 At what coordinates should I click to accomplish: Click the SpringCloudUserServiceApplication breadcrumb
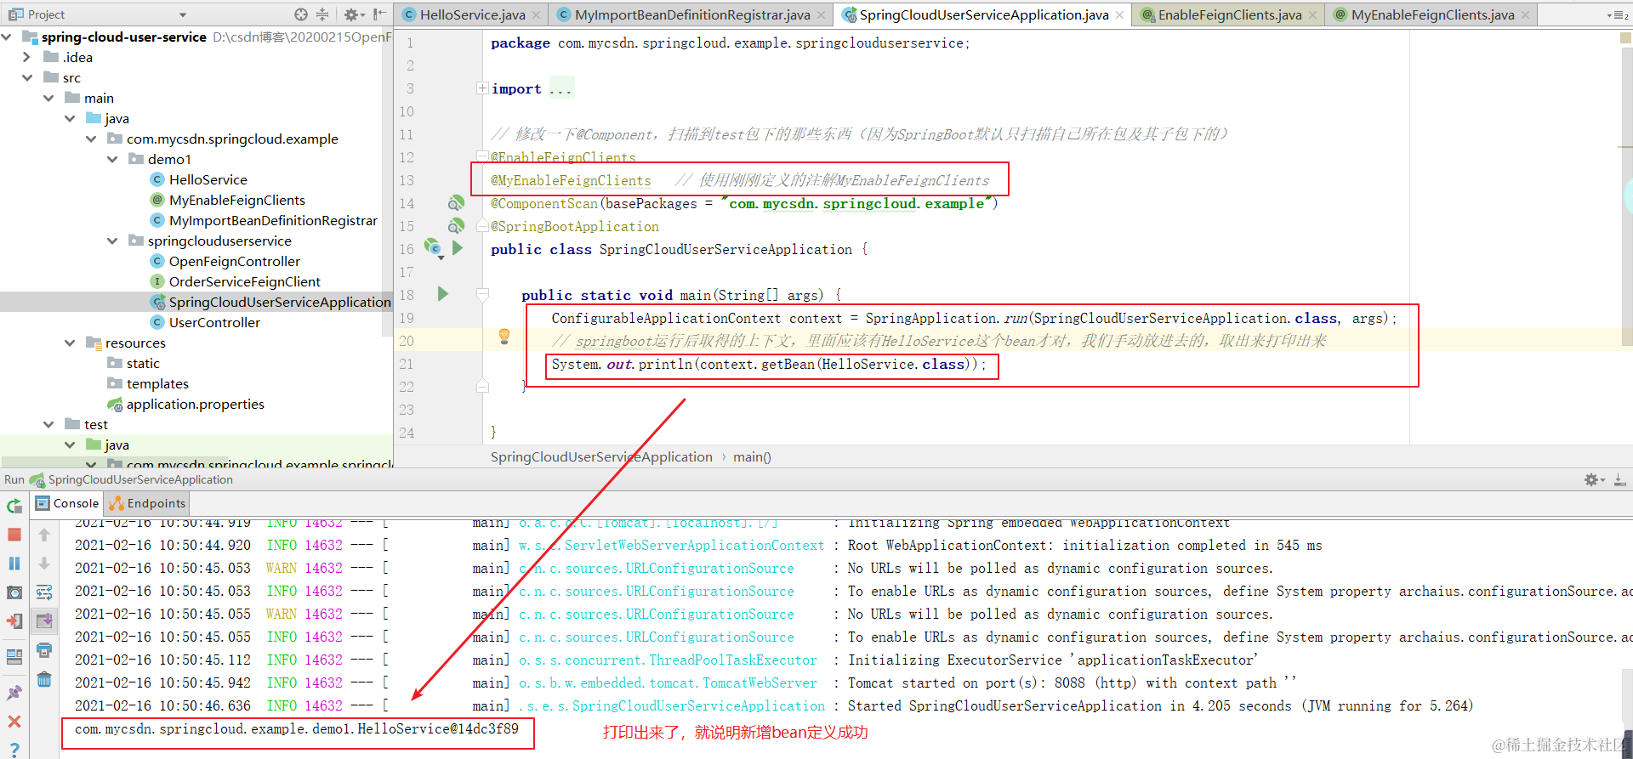(601, 456)
